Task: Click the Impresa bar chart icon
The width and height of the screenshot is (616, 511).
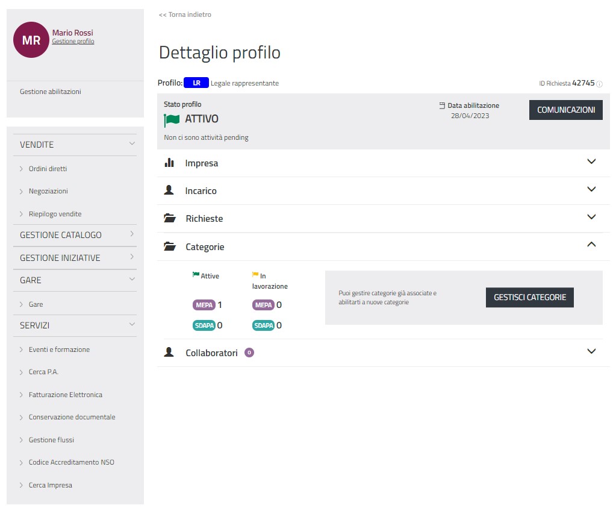Action: [169, 163]
